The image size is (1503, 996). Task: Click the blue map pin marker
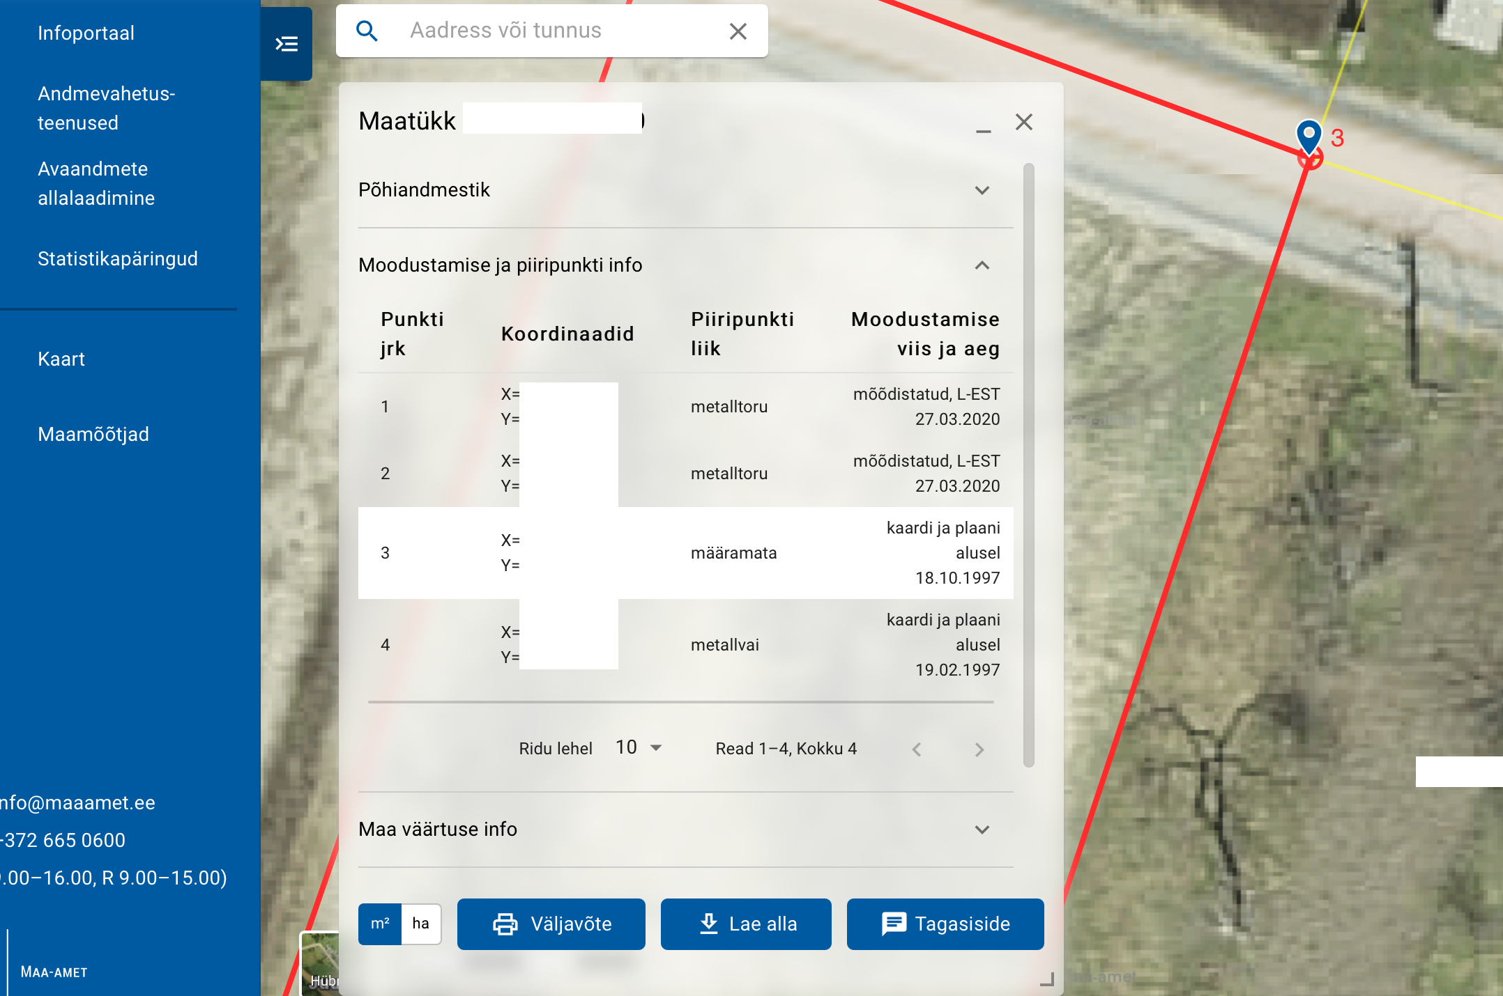pos(1309,135)
